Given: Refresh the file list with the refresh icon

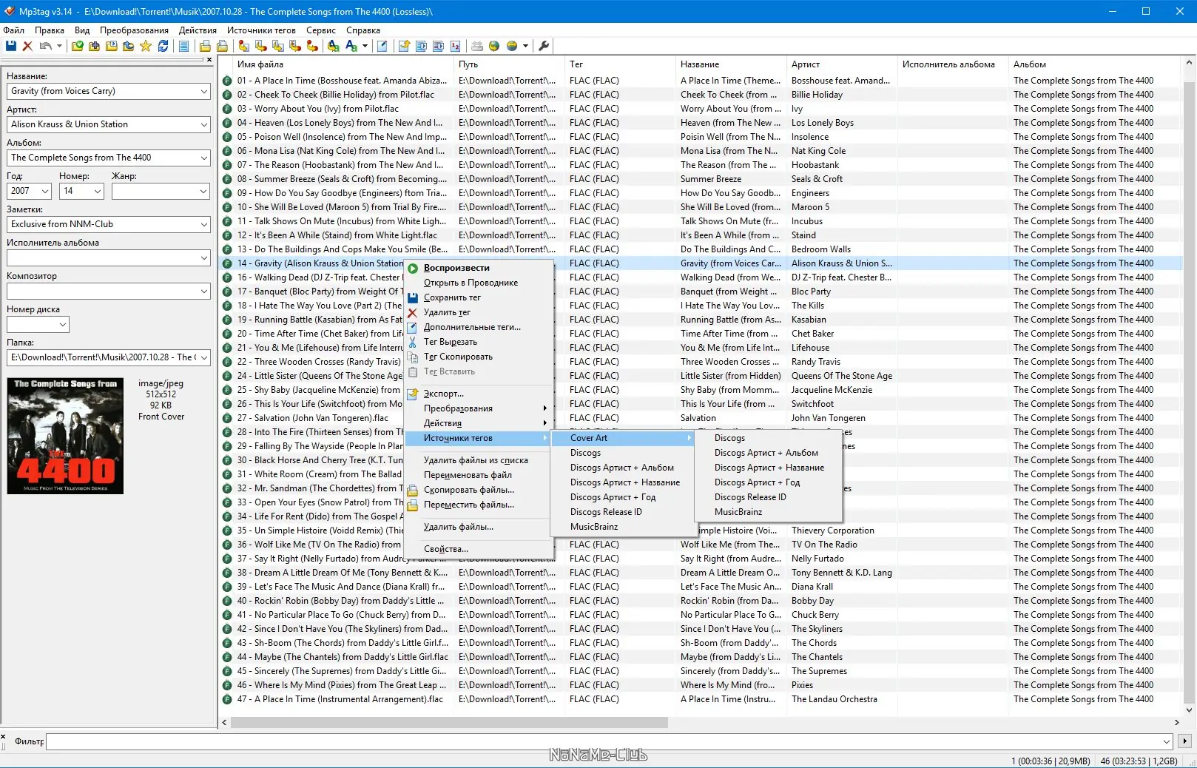Looking at the screenshot, I should pyautogui.click(x=163, y=46).
